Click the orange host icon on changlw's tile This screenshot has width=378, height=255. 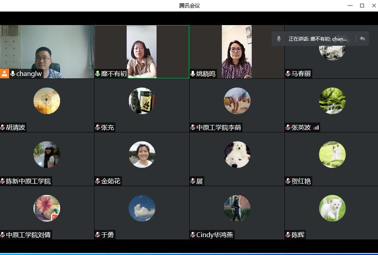[4, 74]
